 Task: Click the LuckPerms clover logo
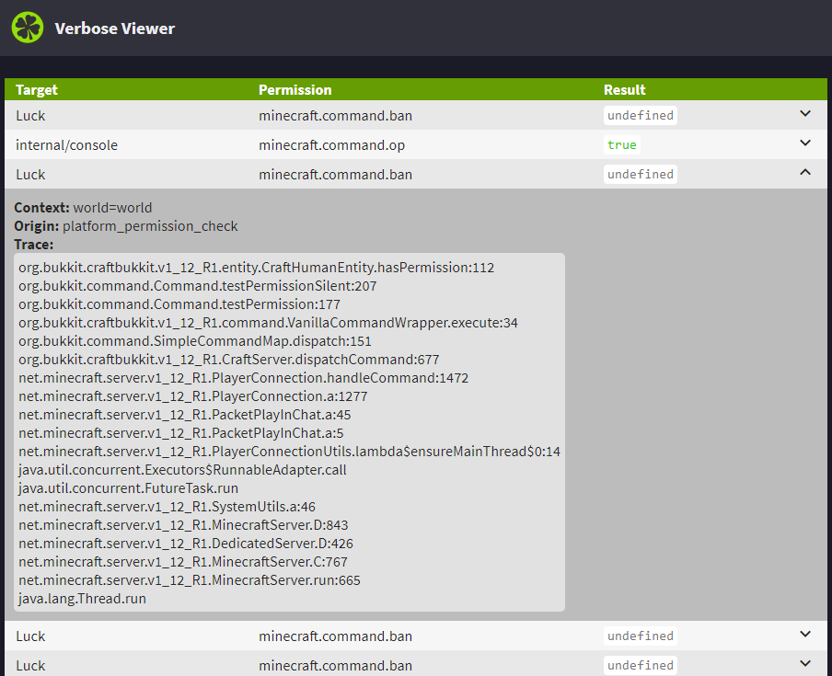point(28,28)
